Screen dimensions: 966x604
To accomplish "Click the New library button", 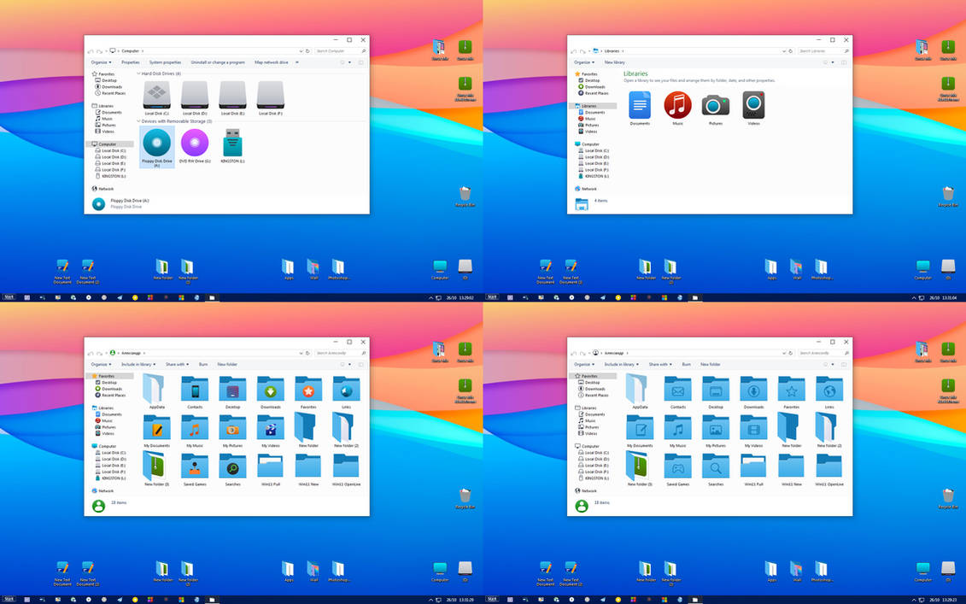I will click(x=613, y=62).
